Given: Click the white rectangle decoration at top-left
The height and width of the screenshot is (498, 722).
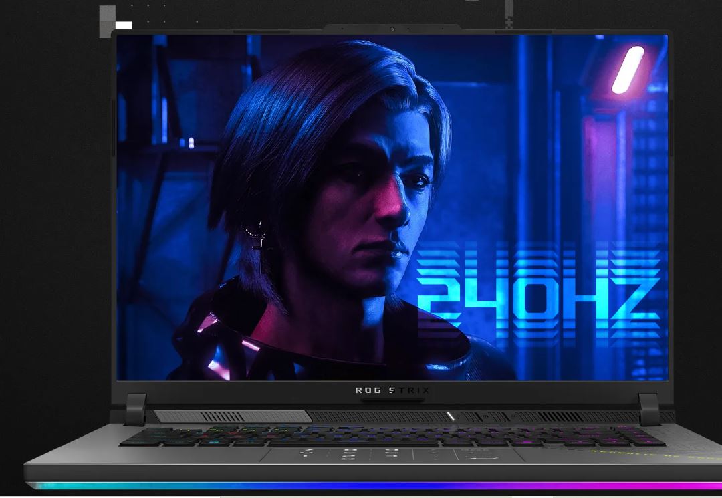Looking at the screenshot, I should pyautogui.click(x=124, y=25).
